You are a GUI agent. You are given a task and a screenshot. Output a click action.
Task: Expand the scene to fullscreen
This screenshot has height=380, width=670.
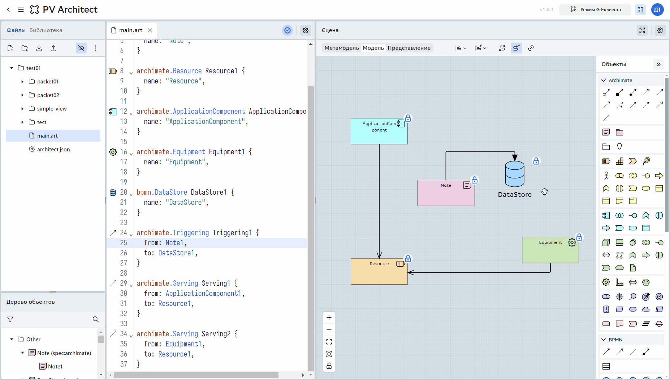tap(642, 30)
